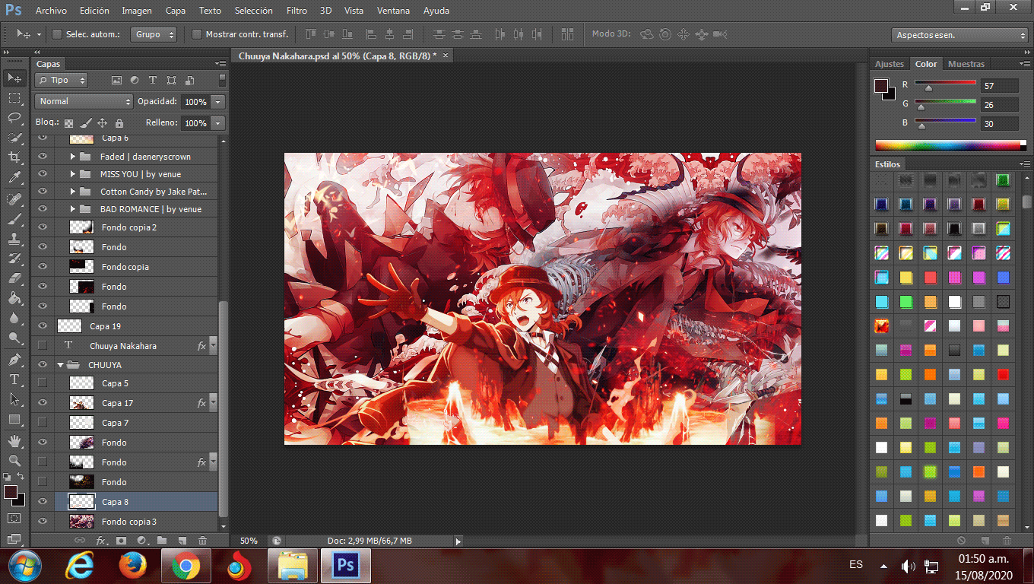Click the R red color slider

945,82
